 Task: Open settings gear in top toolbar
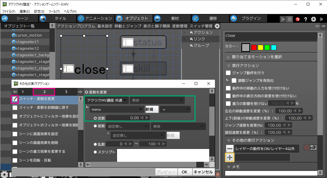click(313, 19)
